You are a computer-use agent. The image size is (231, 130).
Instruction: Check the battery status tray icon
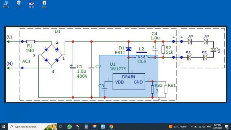point(196,127)
